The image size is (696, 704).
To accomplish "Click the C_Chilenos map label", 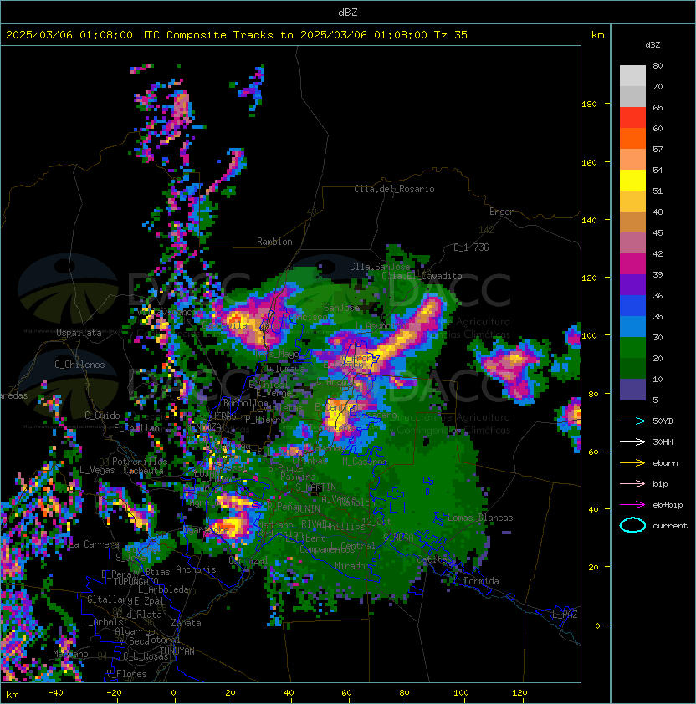I will point(79,365).
